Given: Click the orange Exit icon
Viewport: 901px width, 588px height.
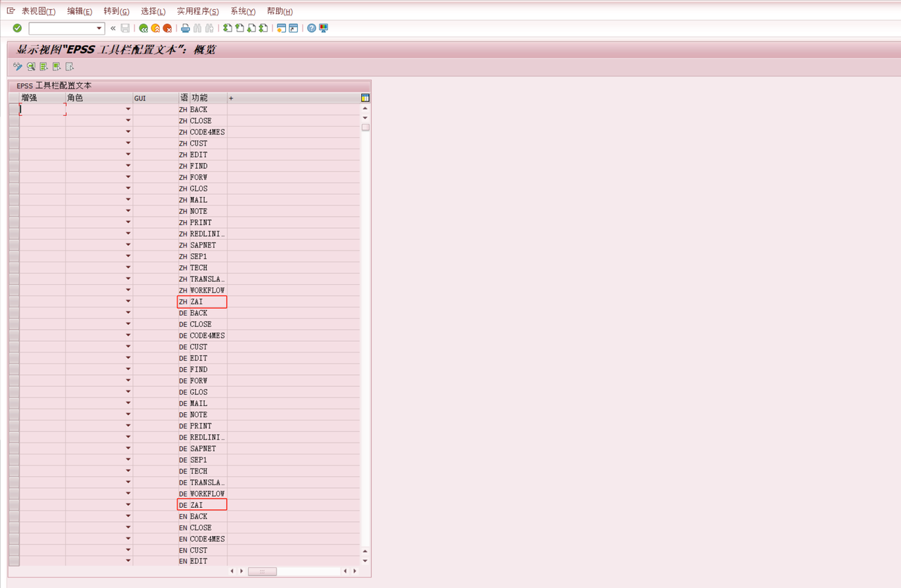Looking at the screenshot, I should tap(156, 28).
